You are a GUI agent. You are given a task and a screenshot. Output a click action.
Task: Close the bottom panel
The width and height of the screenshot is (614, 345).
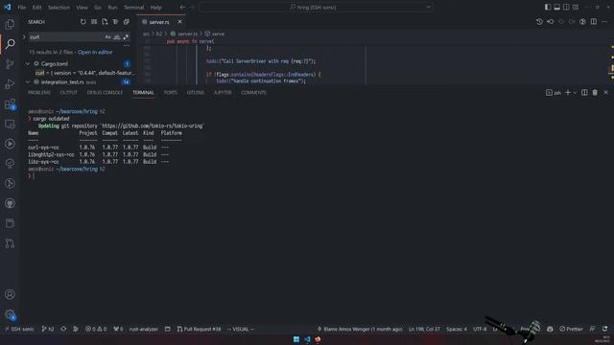(x=605, y=93)
